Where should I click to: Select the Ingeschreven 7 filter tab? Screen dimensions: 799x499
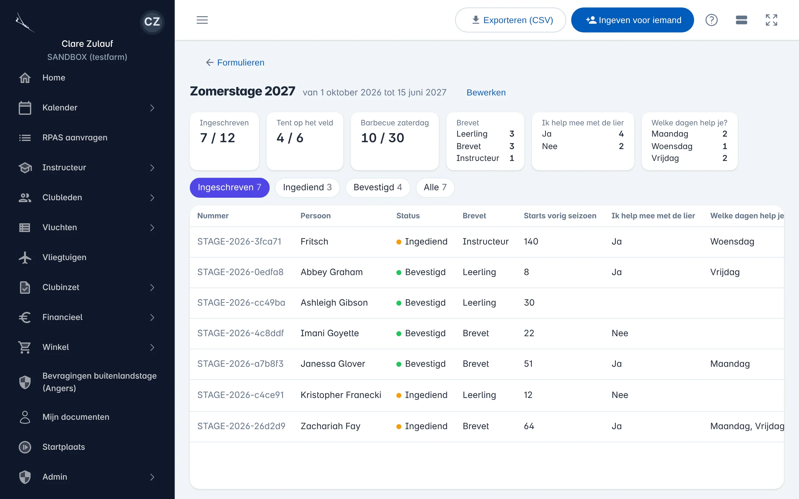tap(229, 187)
